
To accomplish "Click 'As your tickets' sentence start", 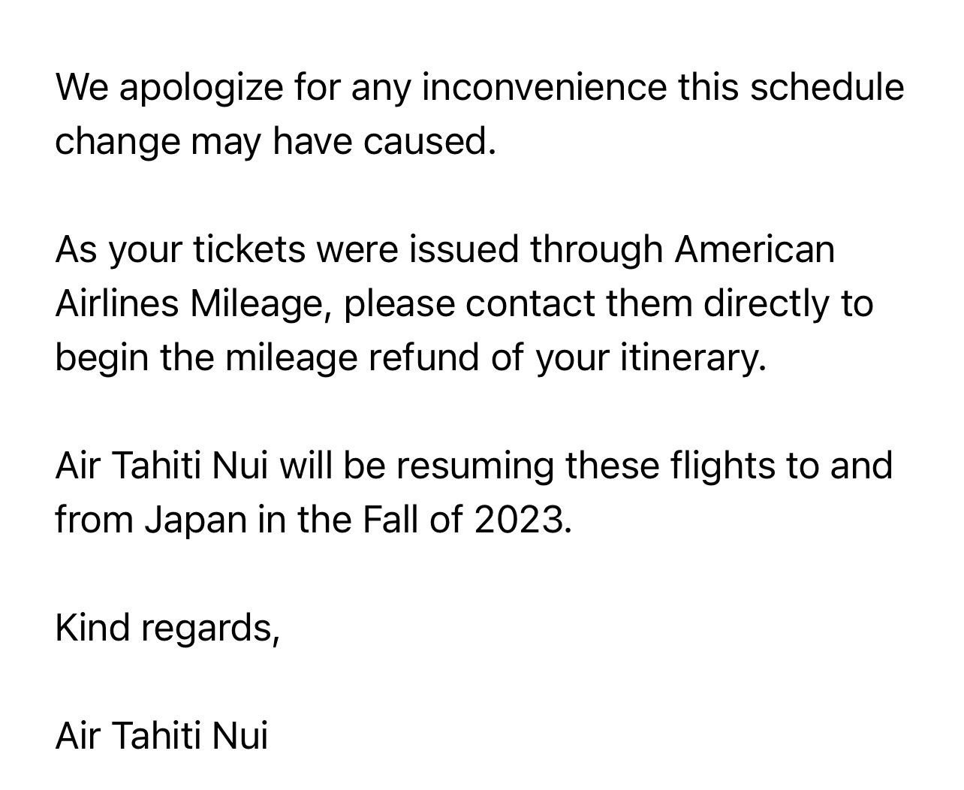I will pos(181,250).
